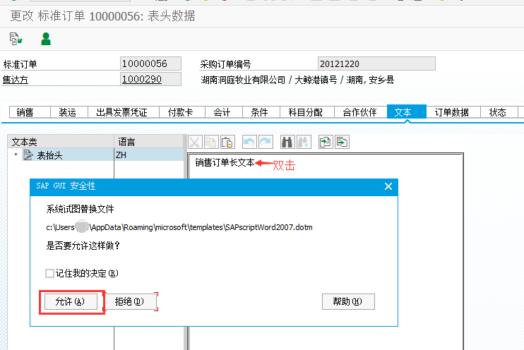
Task: Switch to 出具发票凭证 tab
Action: 124,112
